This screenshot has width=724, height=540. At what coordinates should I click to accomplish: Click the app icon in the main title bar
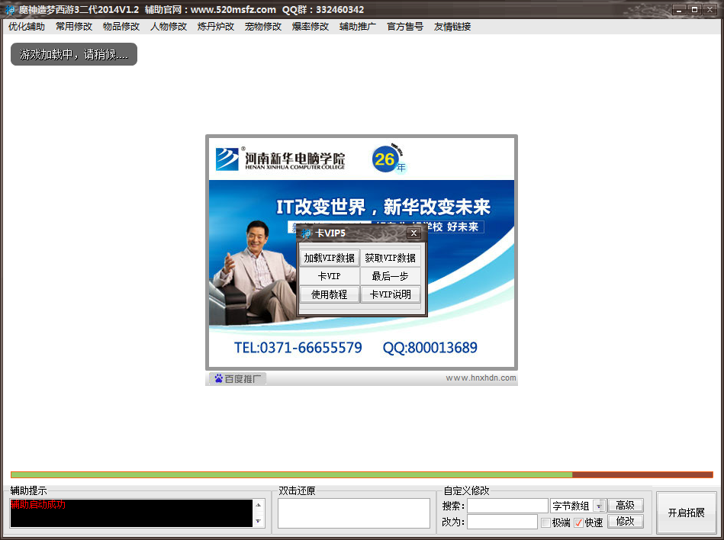click(x=11, y=10)
